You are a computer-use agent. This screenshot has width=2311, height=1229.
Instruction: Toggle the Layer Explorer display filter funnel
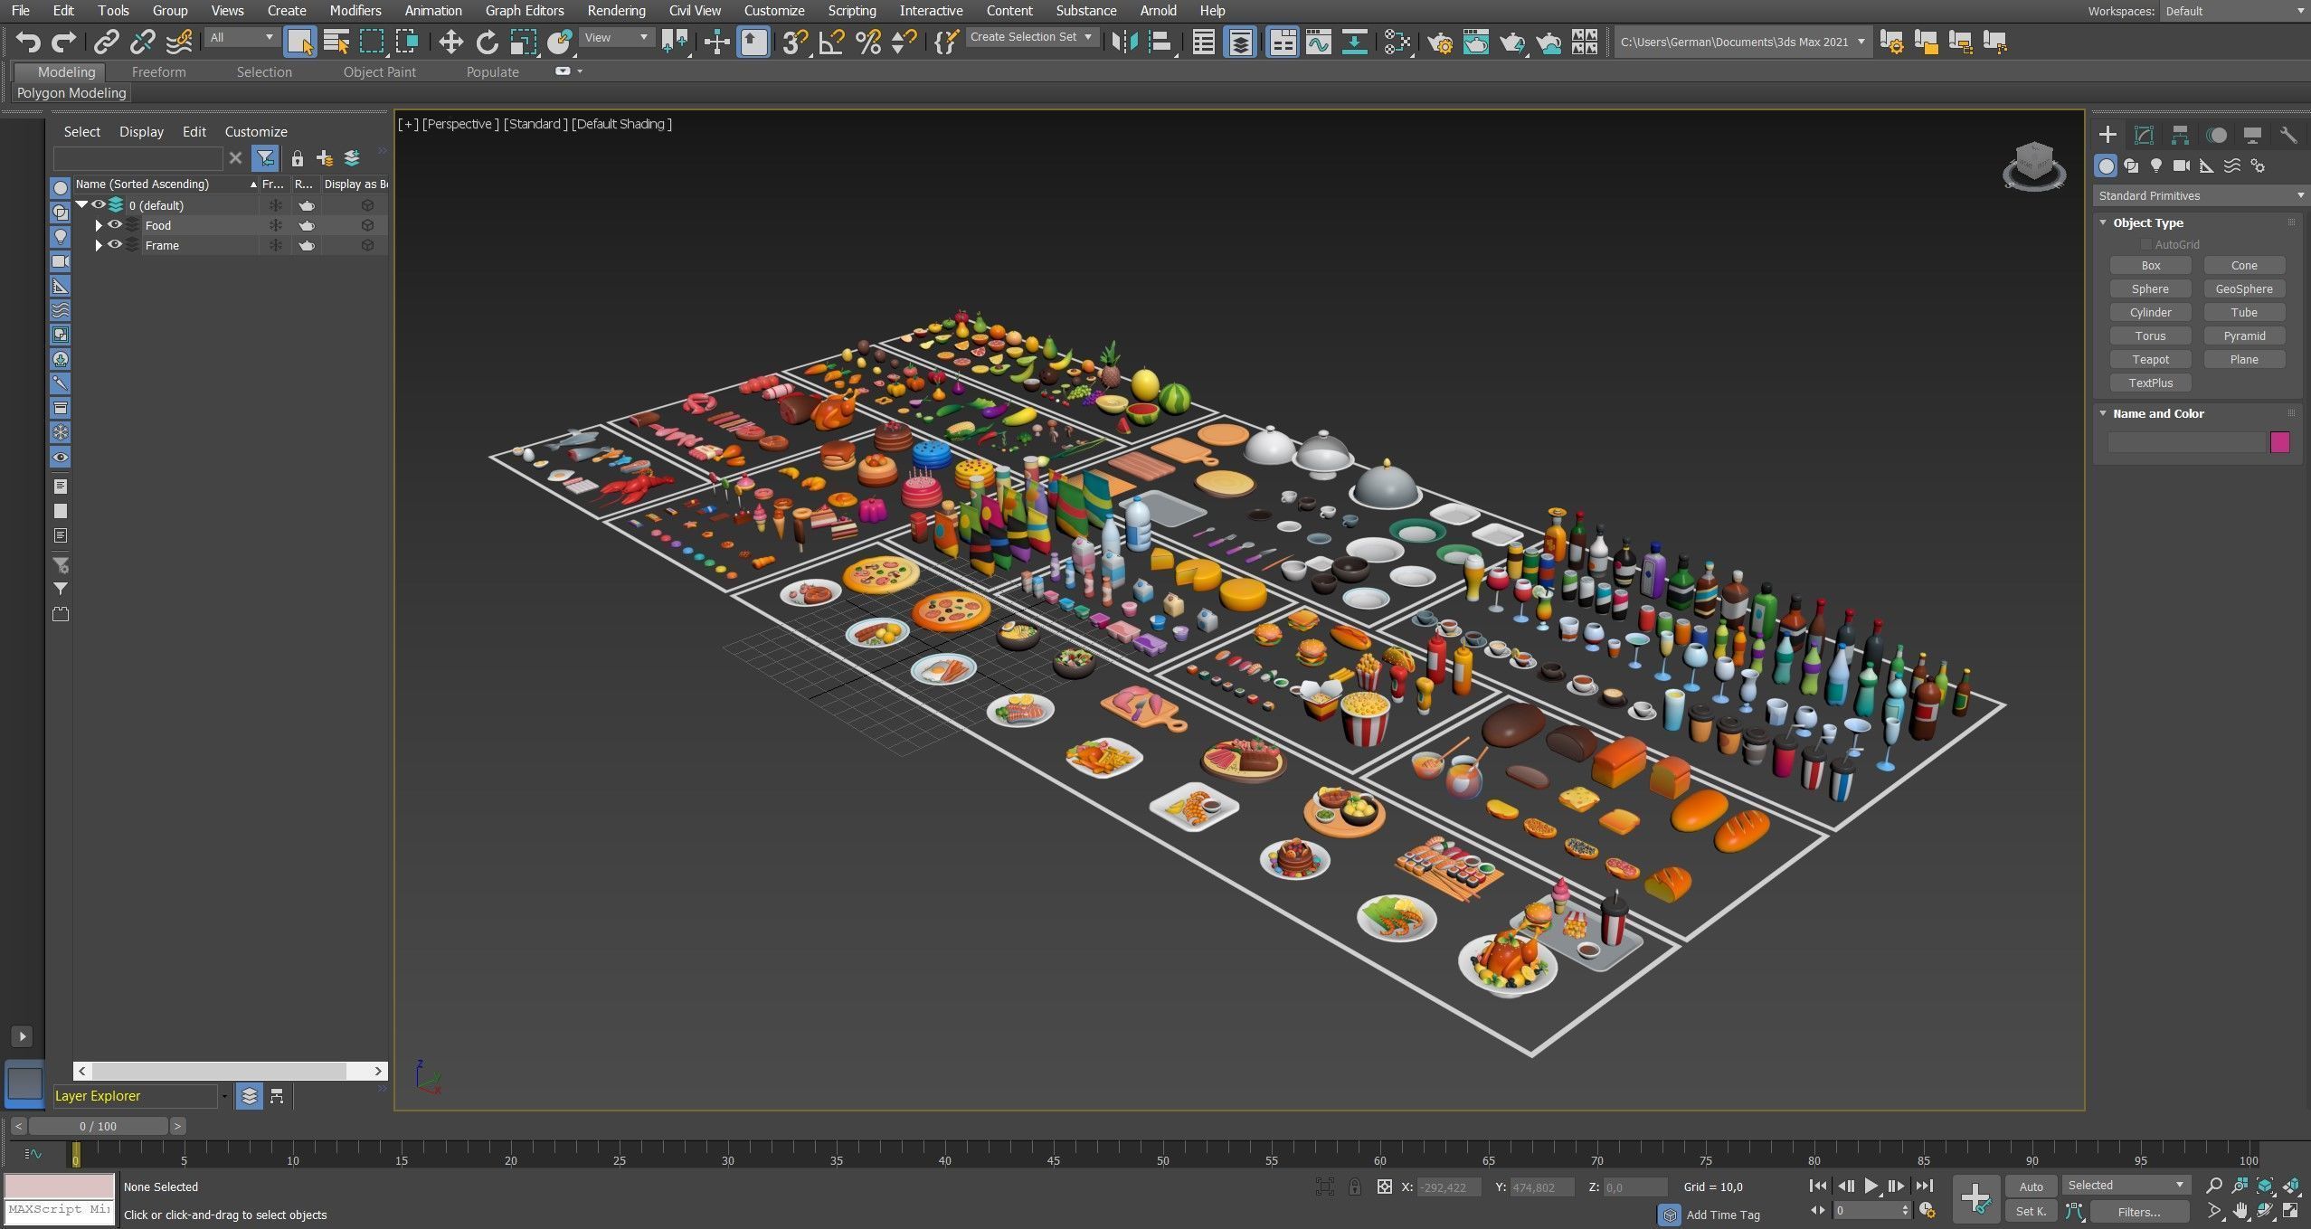pos(265,158)
